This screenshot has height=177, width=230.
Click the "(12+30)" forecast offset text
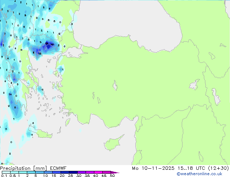click(218, 168)
